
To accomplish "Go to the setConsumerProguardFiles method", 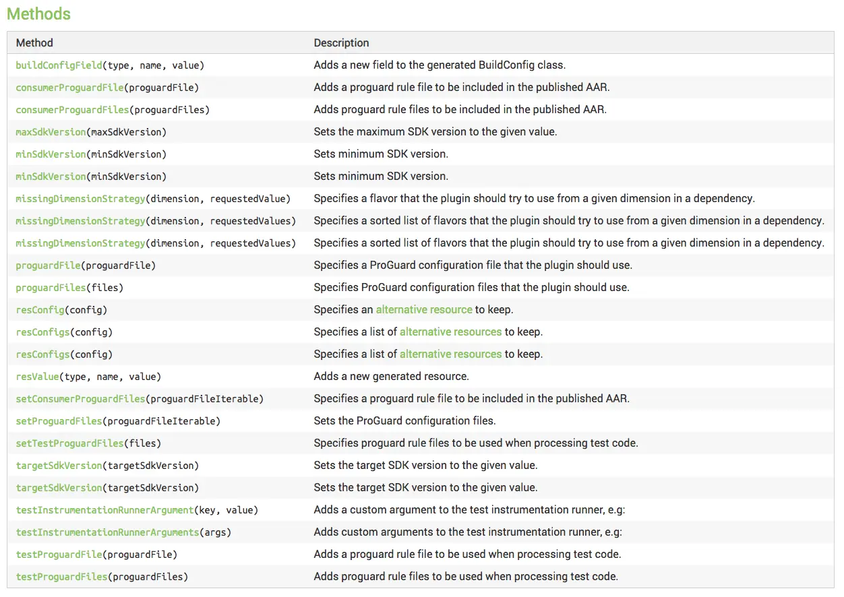I will (x=80, y=399).
